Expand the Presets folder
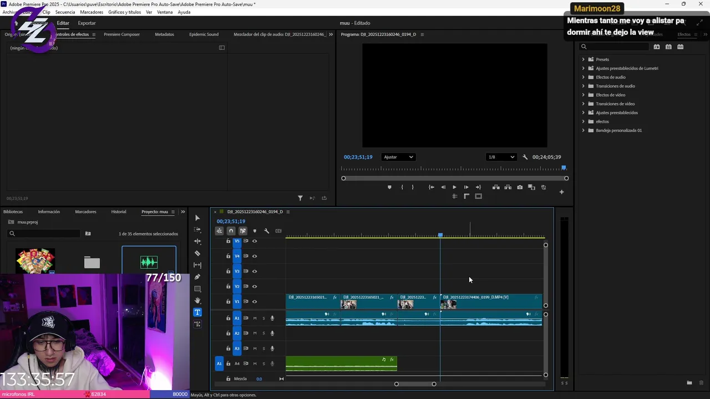The image size is (710, 399). coord(583,59)
